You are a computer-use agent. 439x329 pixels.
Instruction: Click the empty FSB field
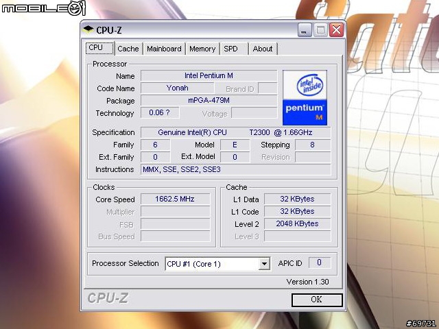click(x=176, y=224)
